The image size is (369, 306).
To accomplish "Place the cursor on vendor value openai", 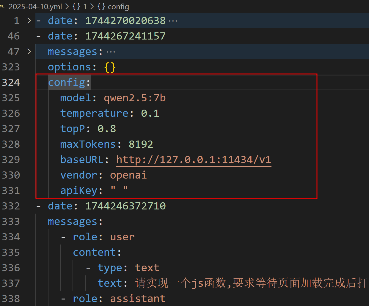I will [x=128, y=175].
